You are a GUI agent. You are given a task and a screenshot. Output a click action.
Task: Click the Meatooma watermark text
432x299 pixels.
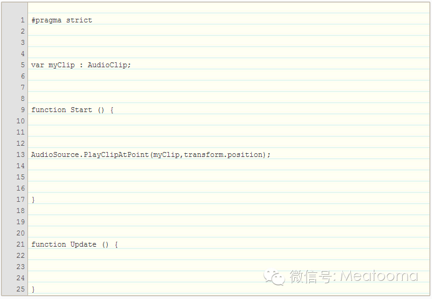[x=379, y=277]
